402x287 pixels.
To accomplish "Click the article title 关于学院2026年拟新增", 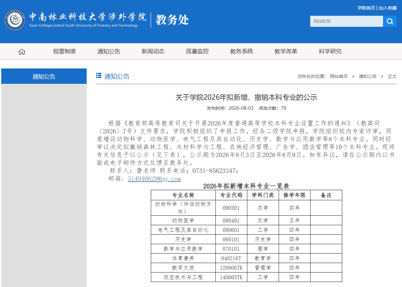I will pyautogui.click(x=246, y=97).
